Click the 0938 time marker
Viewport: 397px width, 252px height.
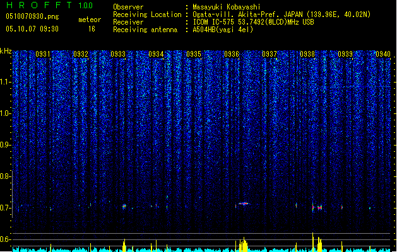307,54
